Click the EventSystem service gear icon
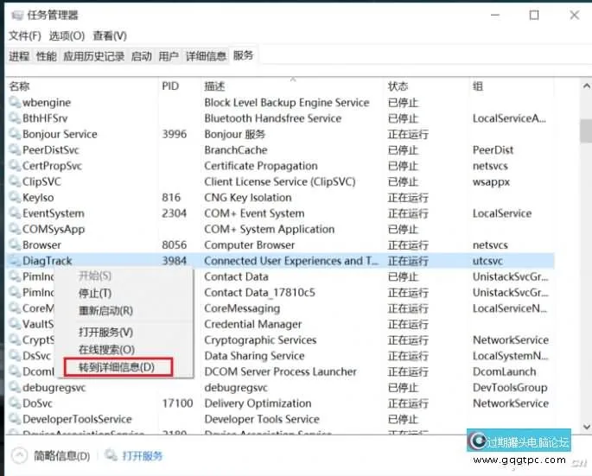Viewport: 592px width, 476px height. (15, 213)
